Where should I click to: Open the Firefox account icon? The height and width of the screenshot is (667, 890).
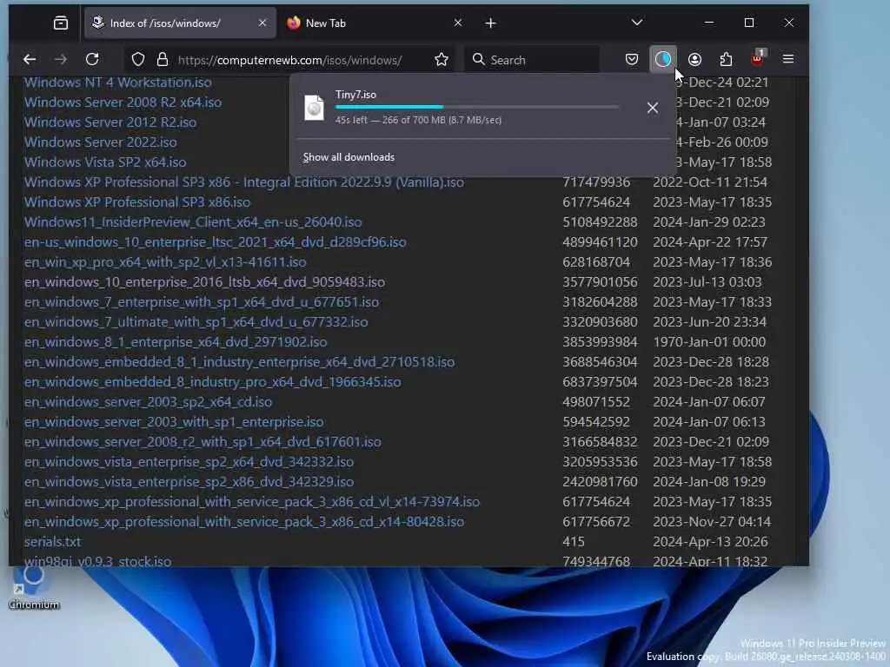pyautogui.click(x=694, y=60)
